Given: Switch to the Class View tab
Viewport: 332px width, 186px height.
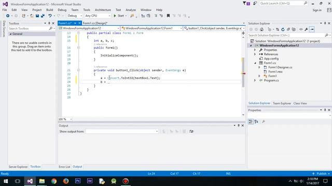Looking at the screenshot, I should coord(300,103).
